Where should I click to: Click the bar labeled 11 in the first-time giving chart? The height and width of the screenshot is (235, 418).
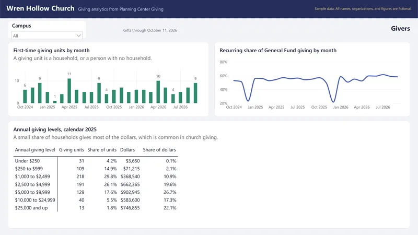click(x=69, y=90)
